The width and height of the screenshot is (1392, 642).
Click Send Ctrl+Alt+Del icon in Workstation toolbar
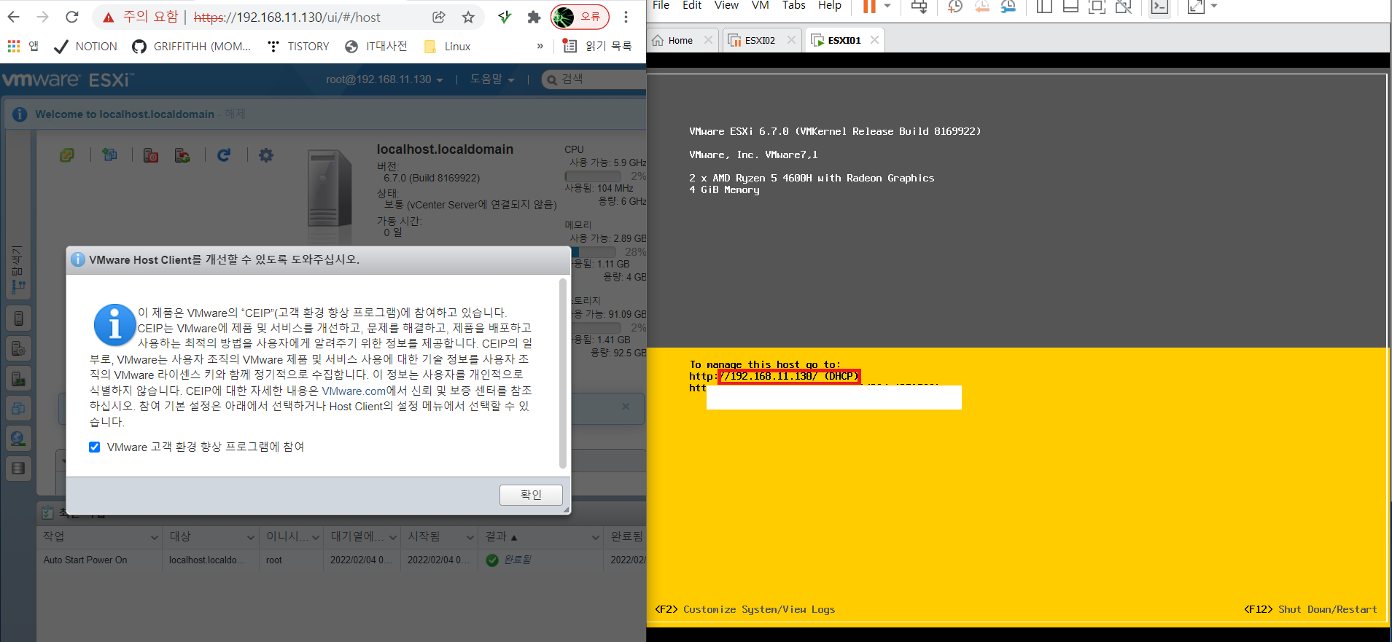919,7
